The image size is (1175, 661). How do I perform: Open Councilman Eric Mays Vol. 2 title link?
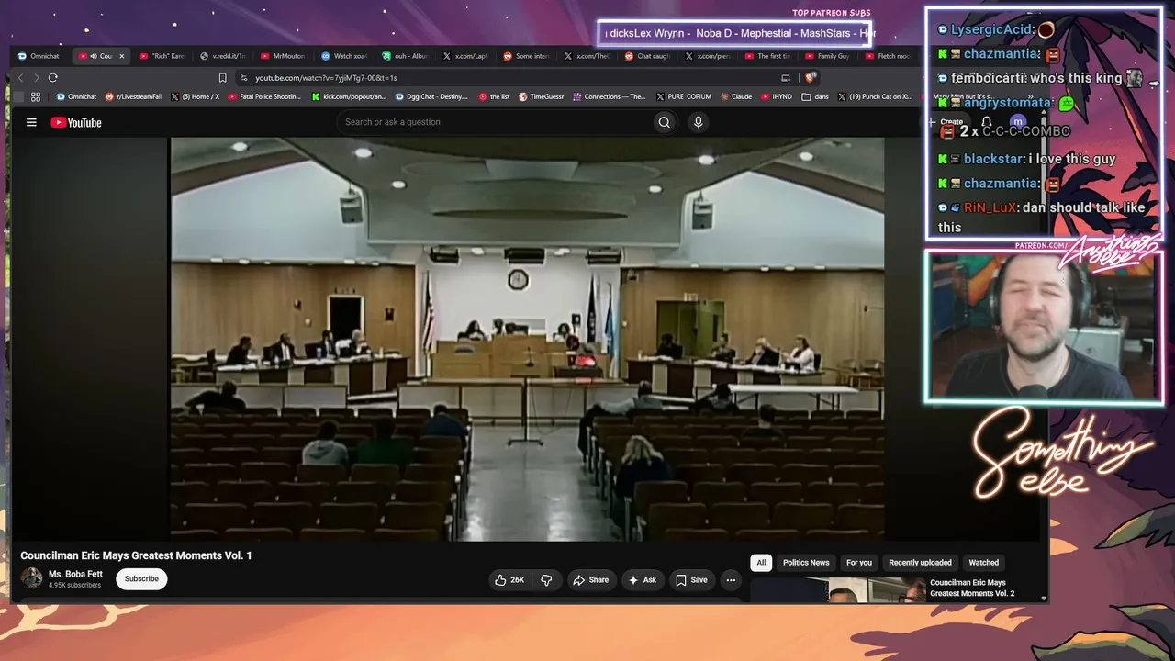tap(972, 588)
